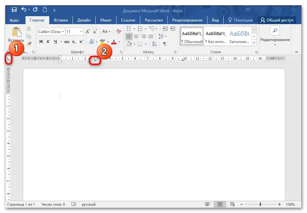
Task: Click the Общий доступ button
Action: [x=277, y=20]
